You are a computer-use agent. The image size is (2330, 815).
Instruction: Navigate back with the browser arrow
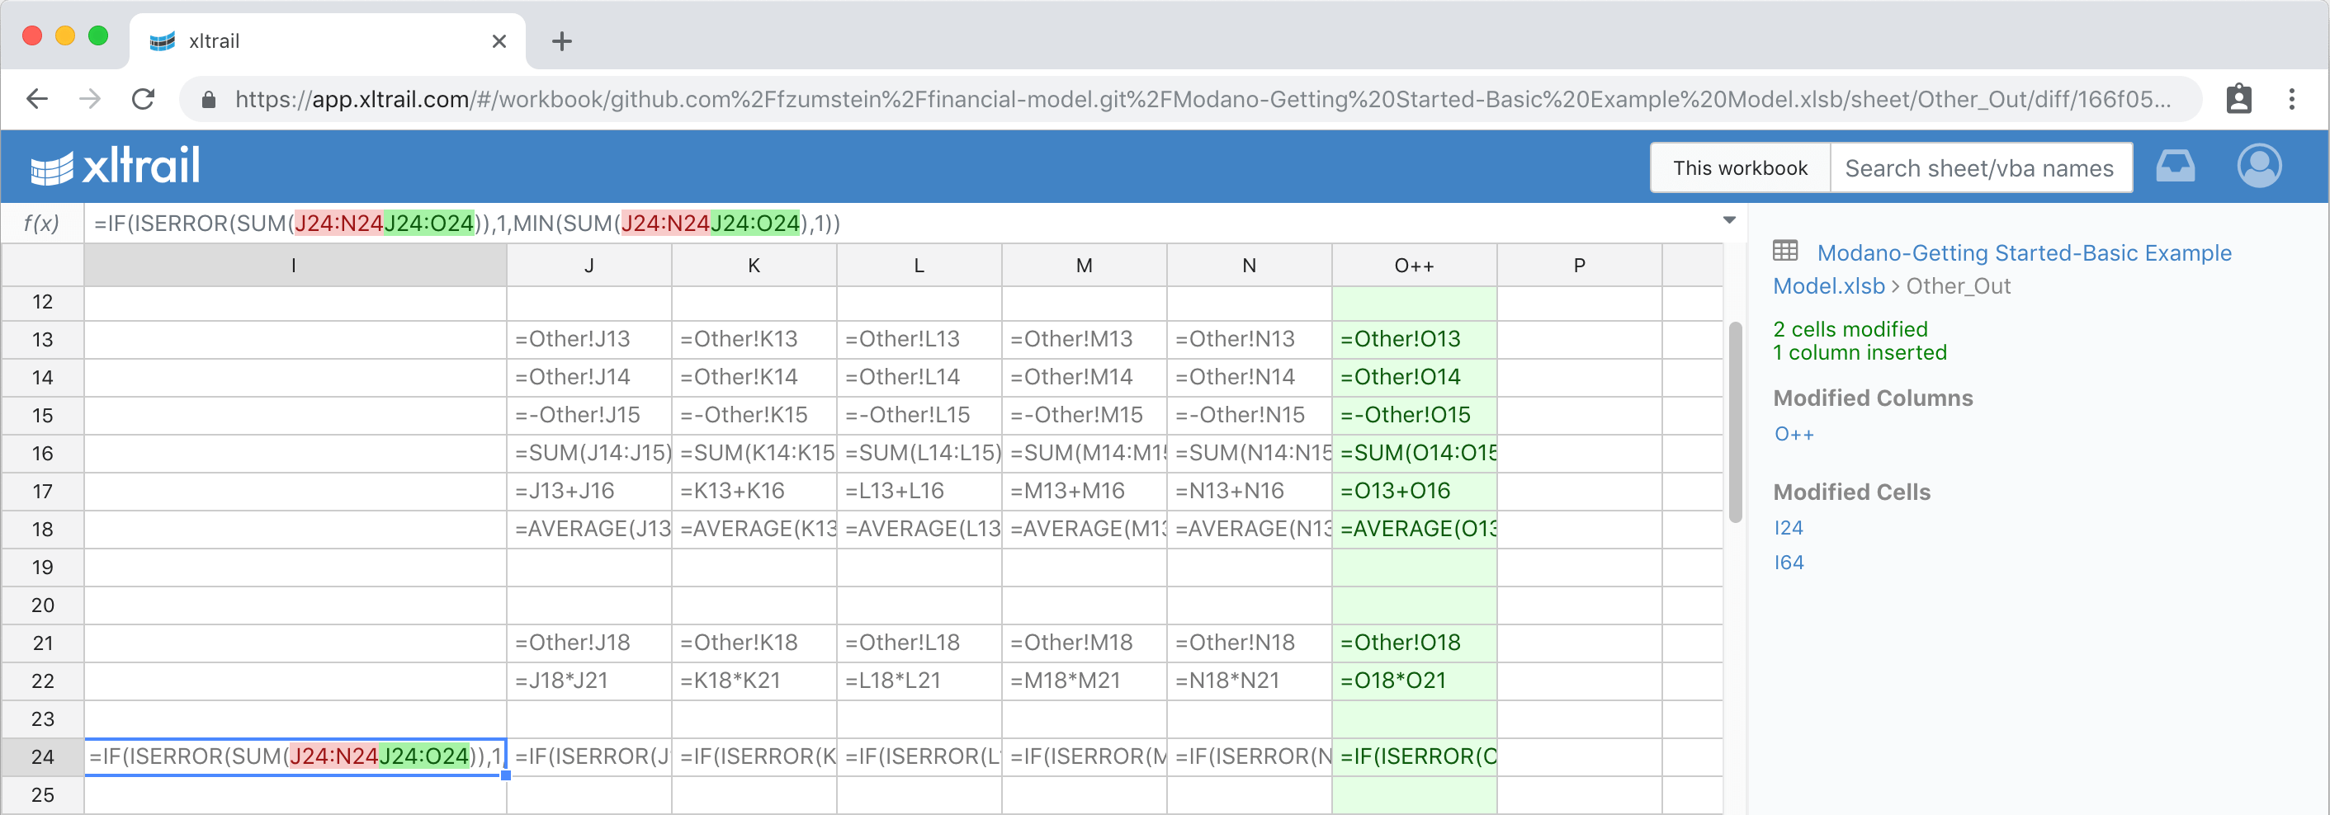click(x=36, y=99)
